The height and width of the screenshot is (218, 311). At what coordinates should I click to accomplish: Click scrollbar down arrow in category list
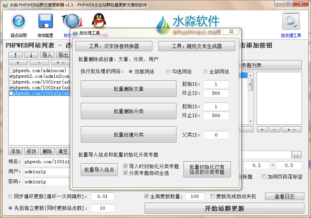(x=250, y=121)
